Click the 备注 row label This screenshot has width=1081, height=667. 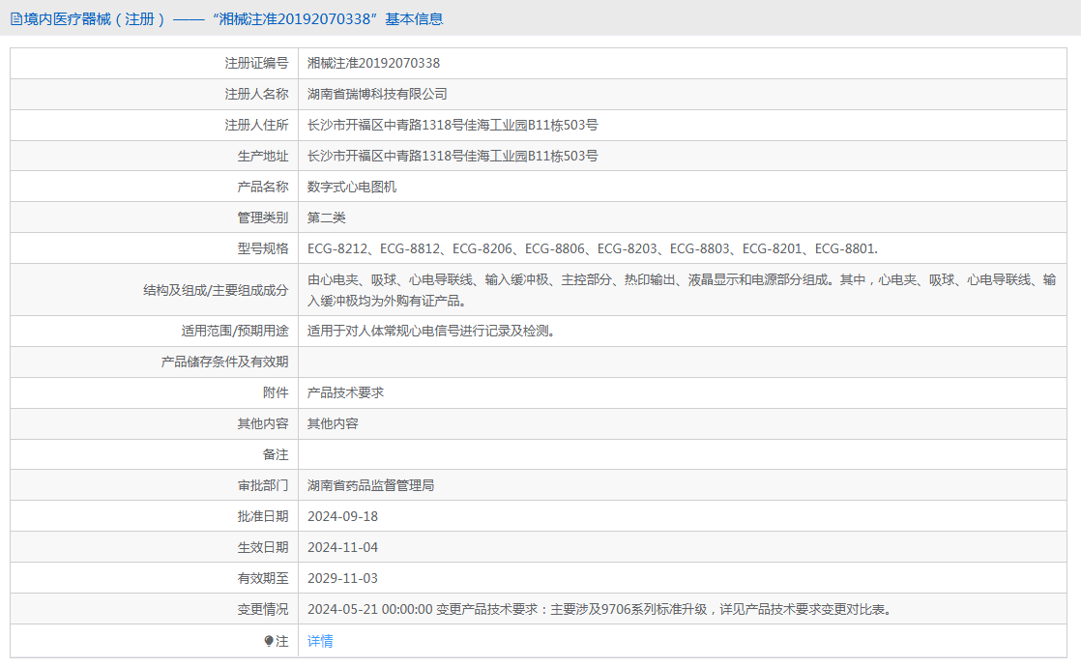276,455
